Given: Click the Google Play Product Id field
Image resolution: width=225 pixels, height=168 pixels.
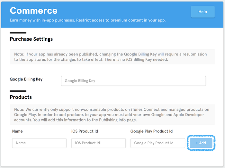Looking at the screenshot, I should coord(157,143).
